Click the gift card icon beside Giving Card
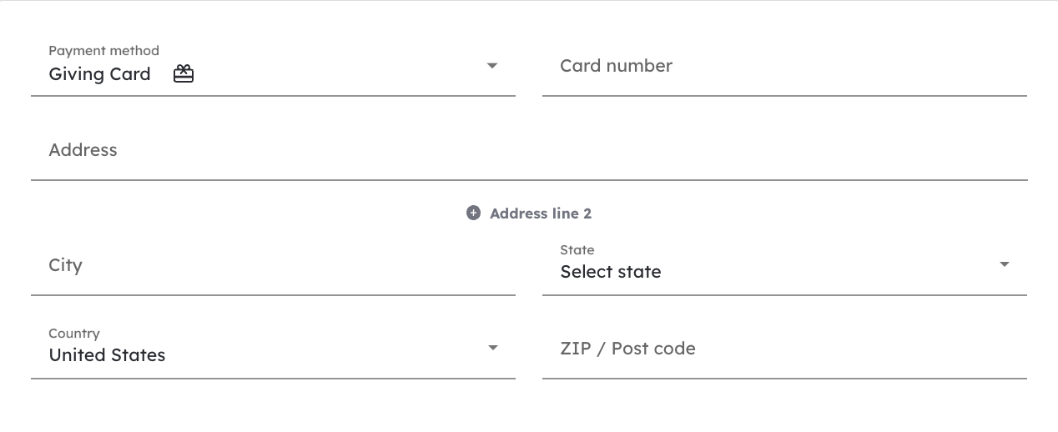 coord(184,74)
